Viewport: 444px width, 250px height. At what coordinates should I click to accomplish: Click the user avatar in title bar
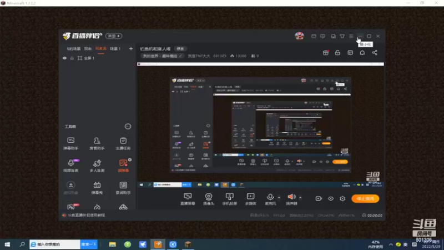pyautogui.click(x=299, y=36)
